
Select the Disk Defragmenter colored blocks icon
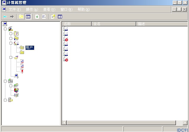(x=16, y=90)
